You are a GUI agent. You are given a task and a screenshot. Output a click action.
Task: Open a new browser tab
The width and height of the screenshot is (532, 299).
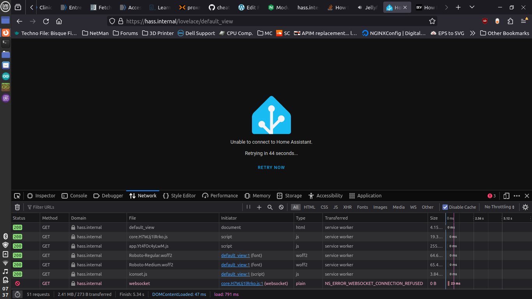[458, 7]
